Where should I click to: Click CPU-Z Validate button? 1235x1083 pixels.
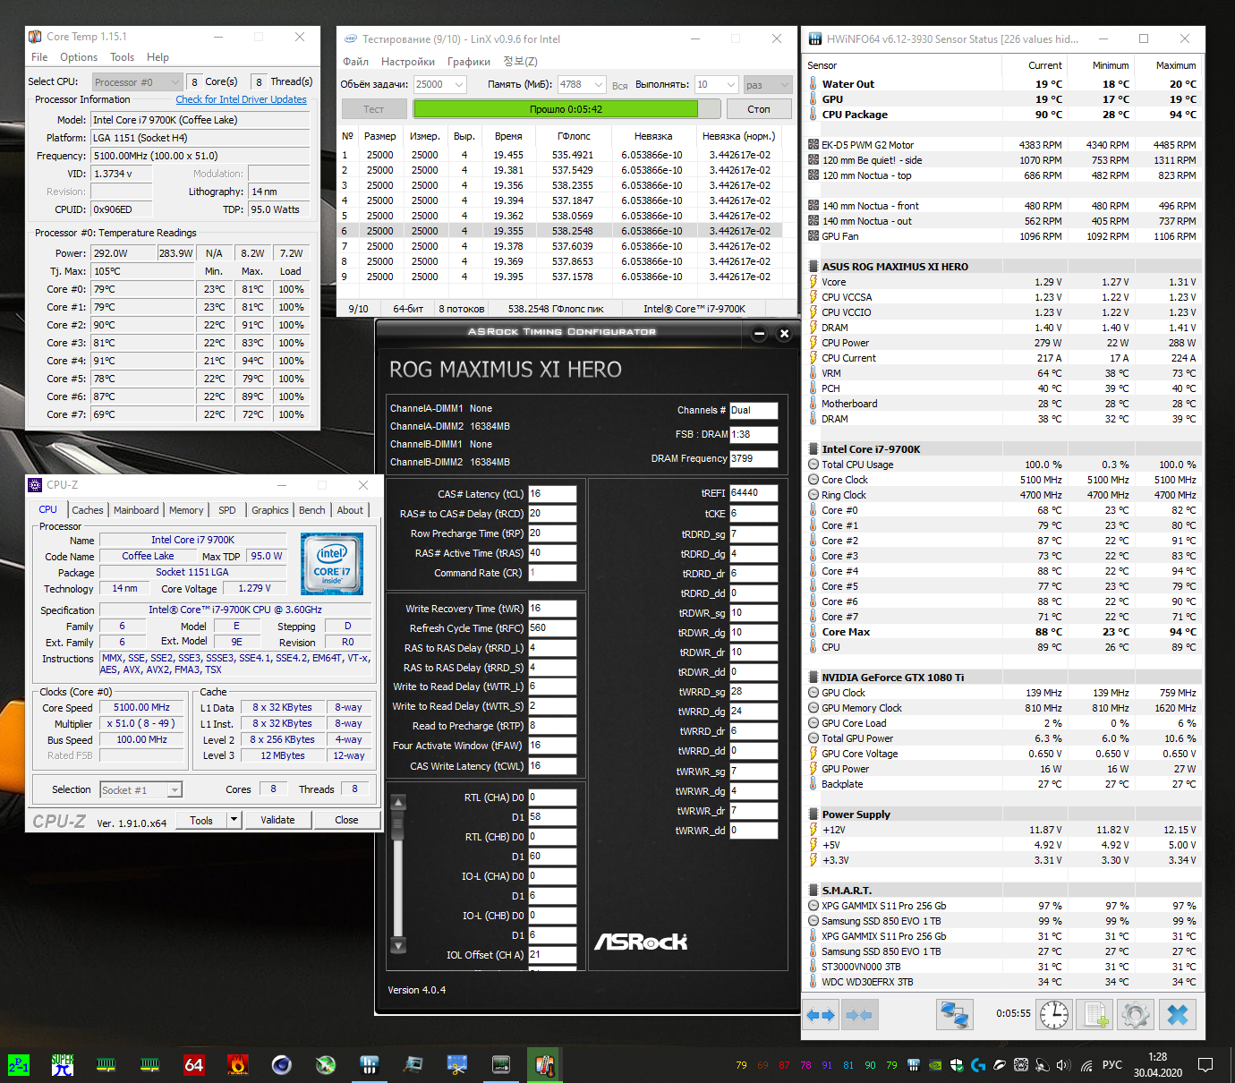pos(277,820)
